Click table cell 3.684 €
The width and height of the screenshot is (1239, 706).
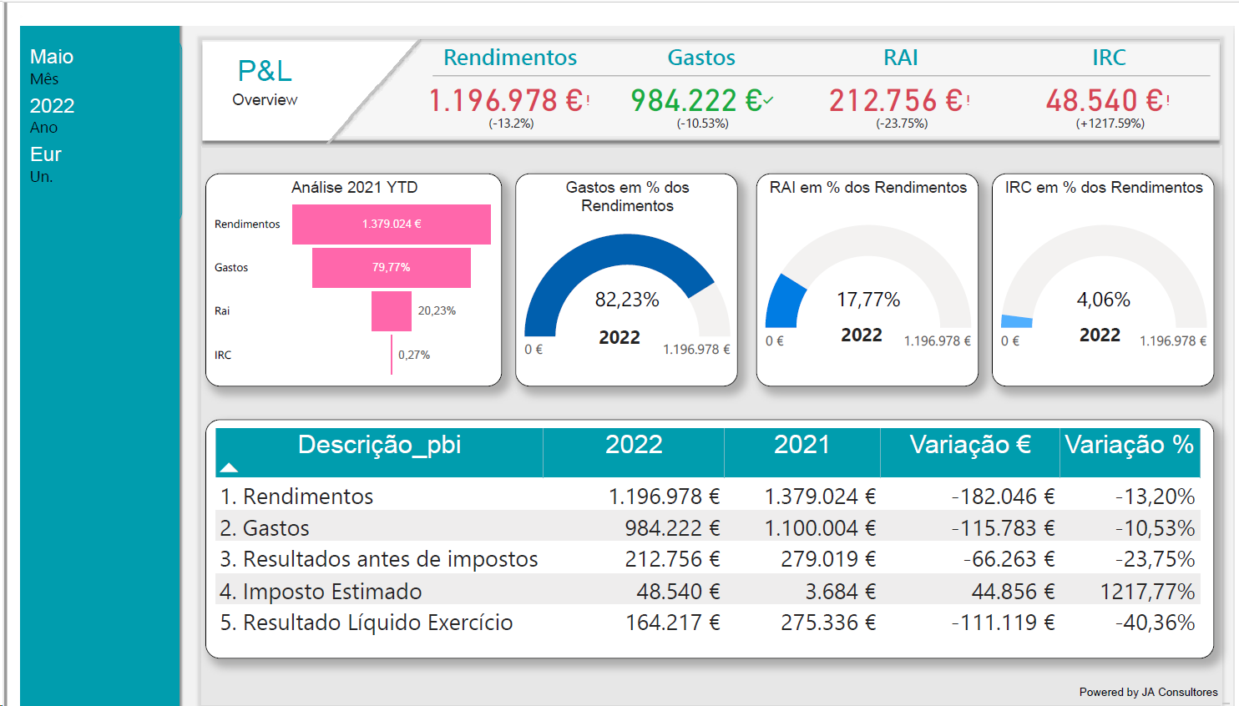tap(840, 592)
